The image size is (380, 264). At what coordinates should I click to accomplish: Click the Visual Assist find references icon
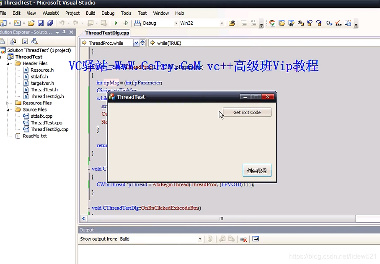(301, 23)
